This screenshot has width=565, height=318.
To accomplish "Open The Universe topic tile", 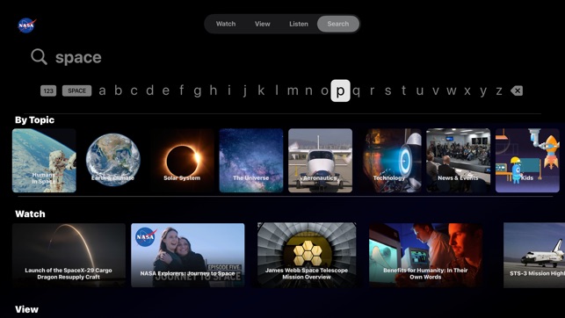I will (x=251, y=161).
